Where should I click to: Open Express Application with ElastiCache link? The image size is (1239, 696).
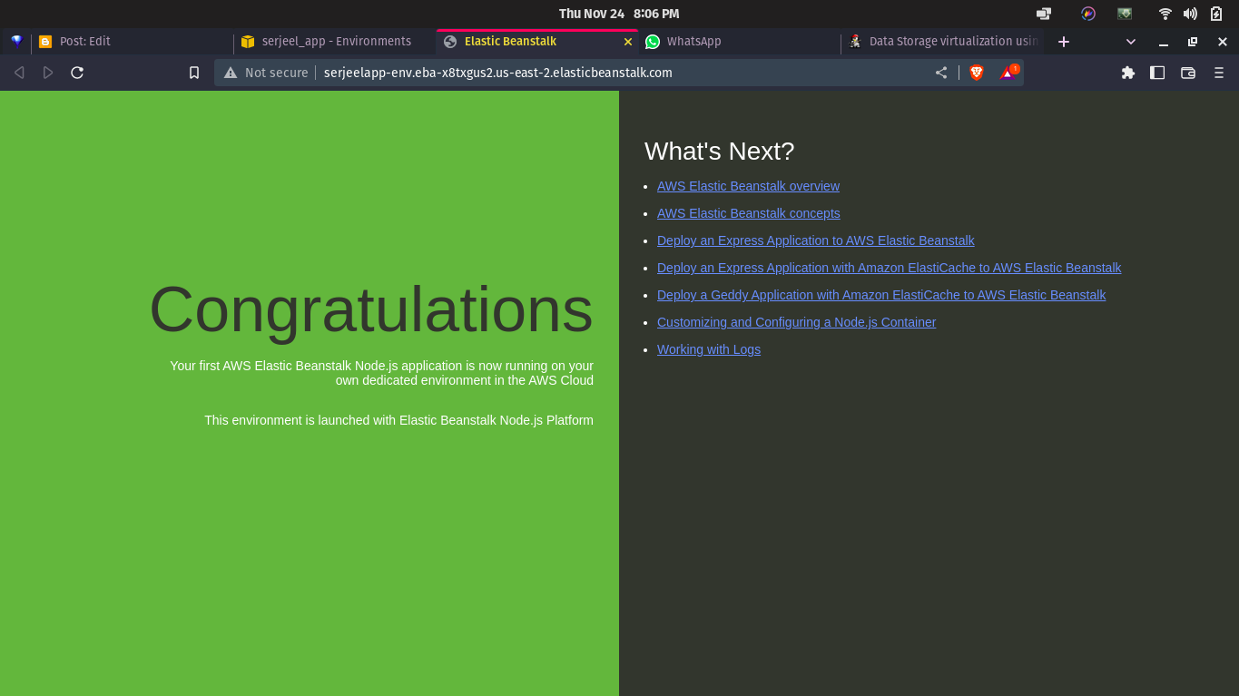[889, 268]
